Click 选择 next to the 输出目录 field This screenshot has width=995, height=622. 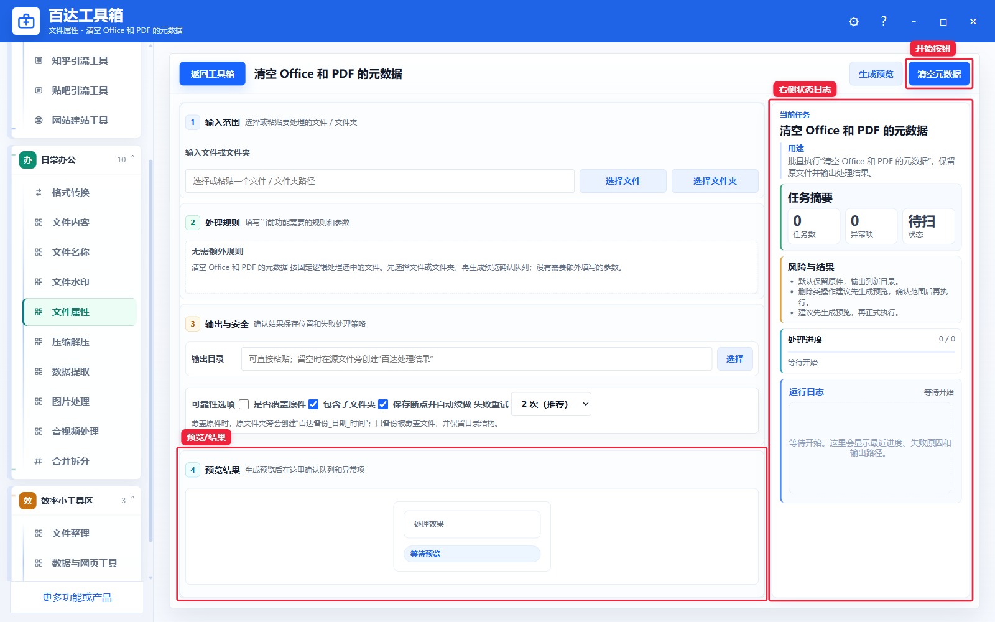point(735,359)
